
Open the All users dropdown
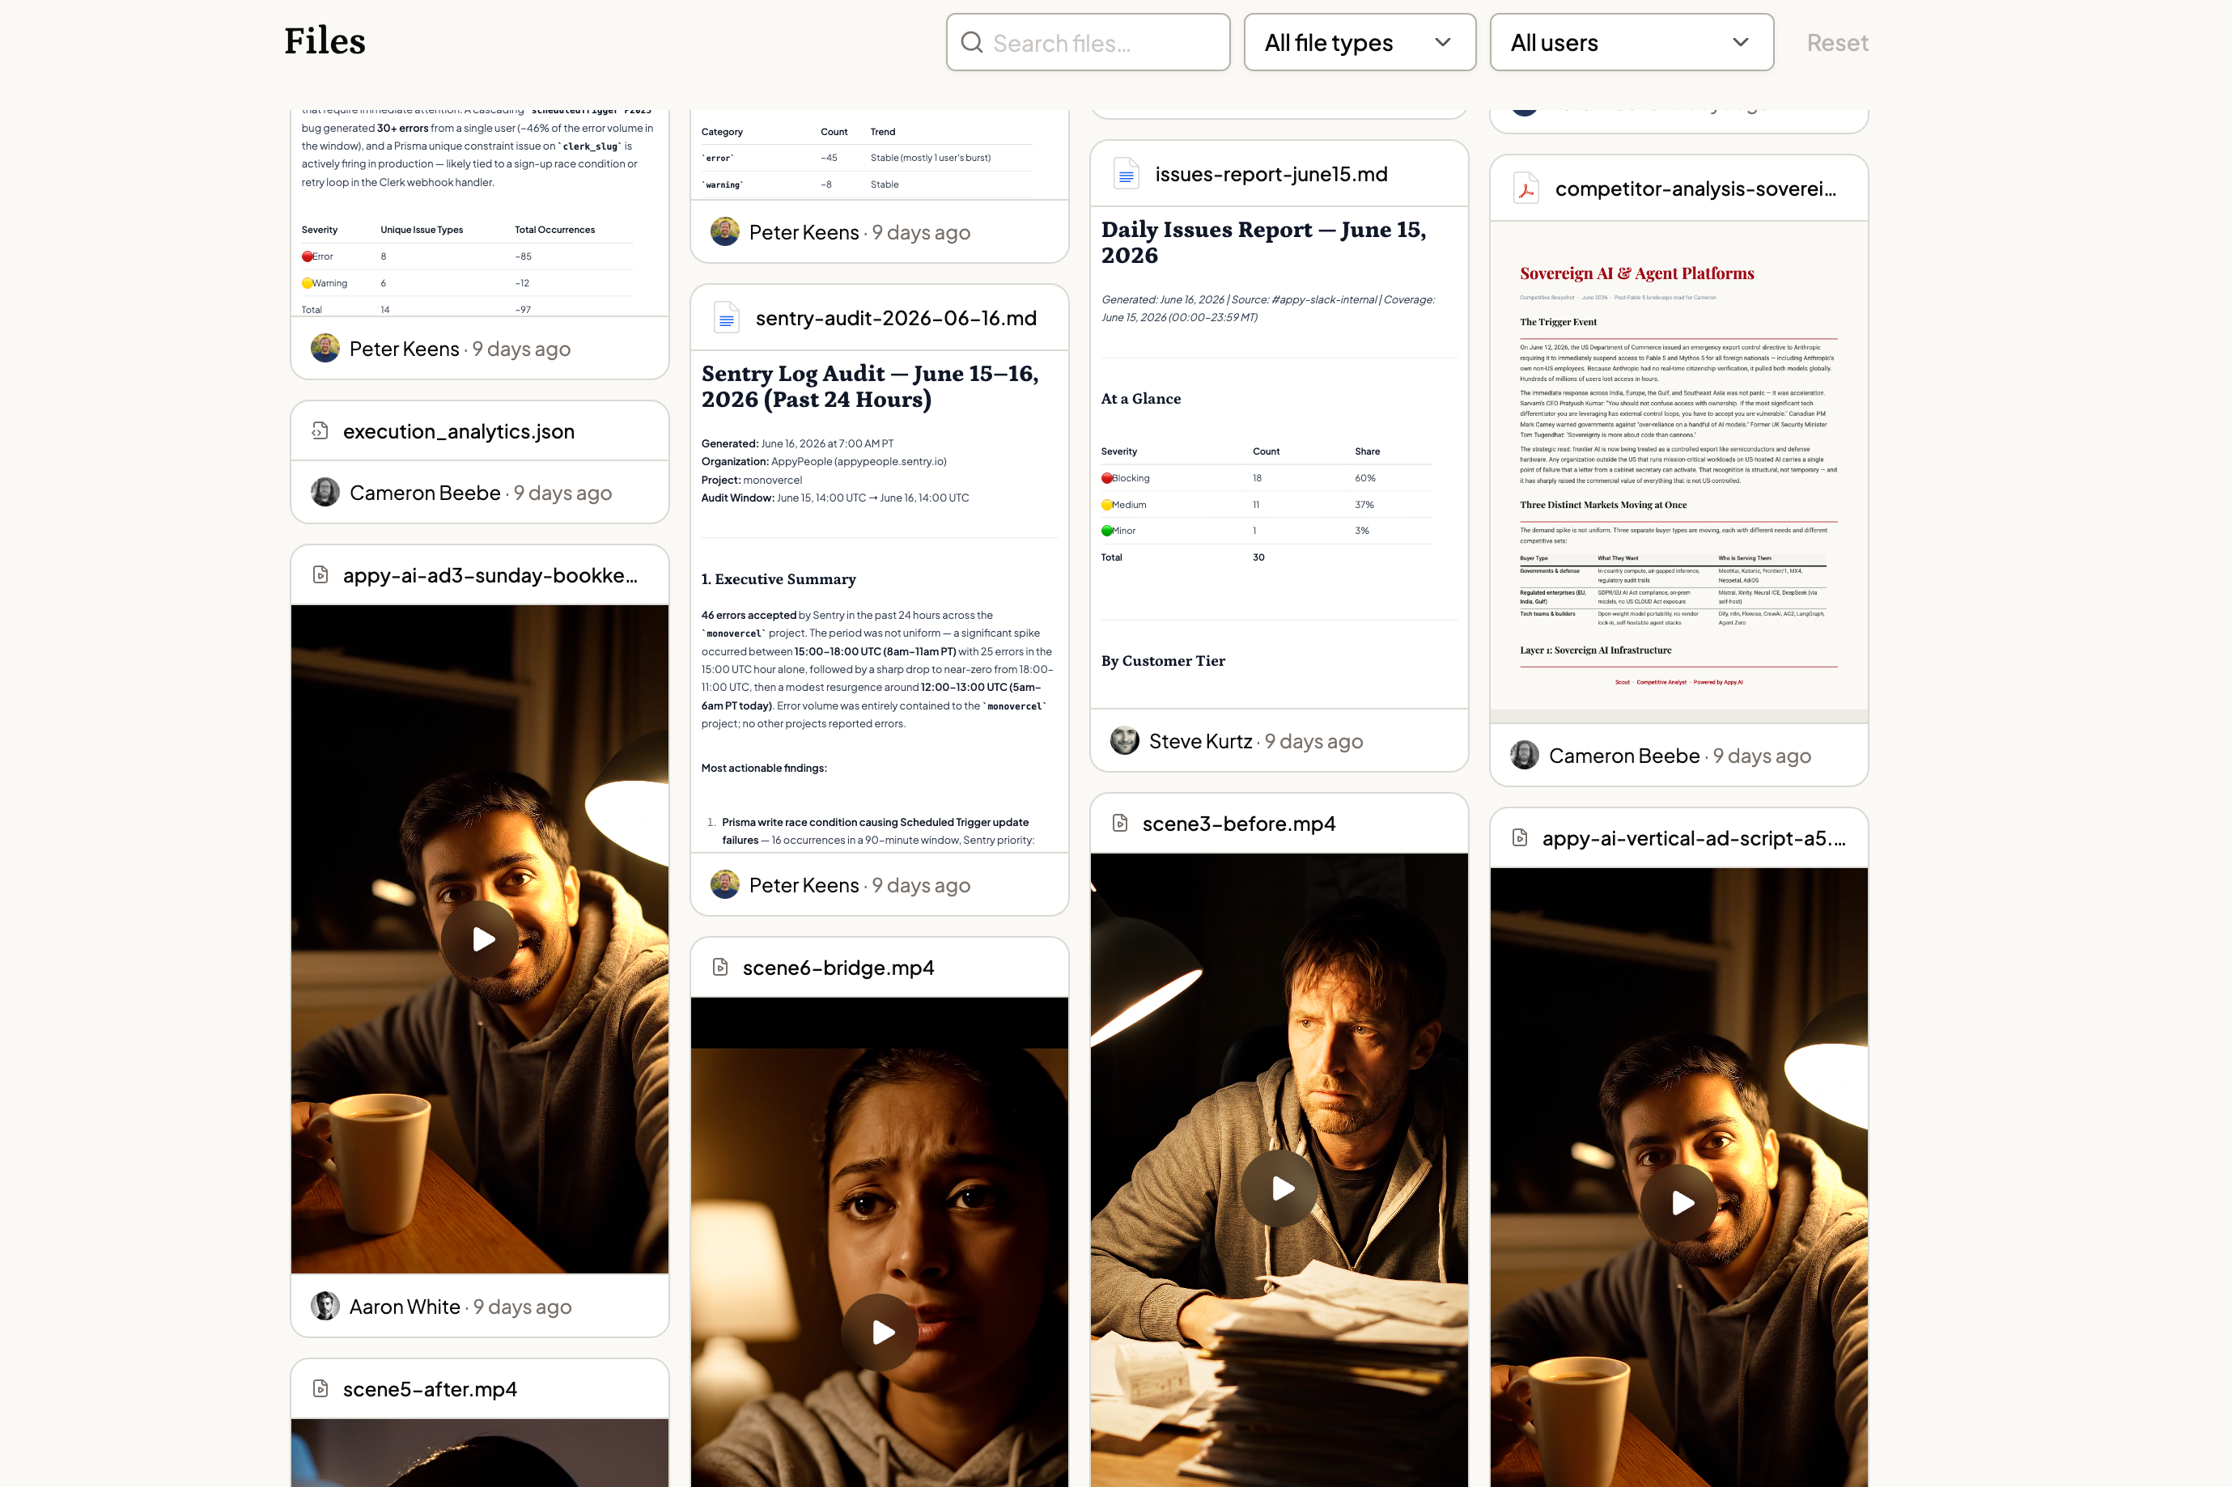coord(1632,43)
